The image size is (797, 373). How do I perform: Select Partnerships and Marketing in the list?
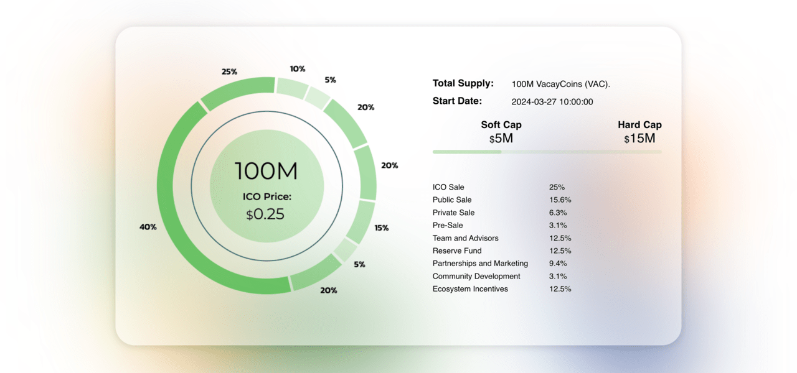point(480,264)
